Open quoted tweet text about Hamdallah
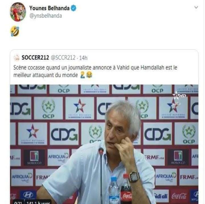Viewport: 205px width, 204px height. 95,71
